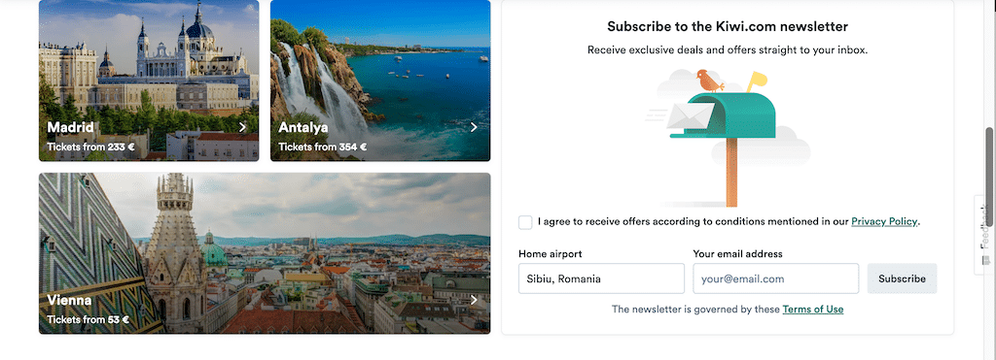Click the orange bird on the mailbox

point(709,82)
